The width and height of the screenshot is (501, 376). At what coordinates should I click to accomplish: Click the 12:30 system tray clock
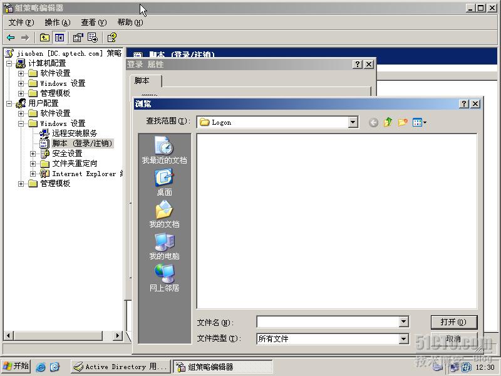[485, 367]
